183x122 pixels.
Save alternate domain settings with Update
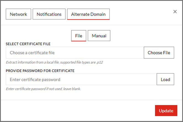click(x=166, y=111)
